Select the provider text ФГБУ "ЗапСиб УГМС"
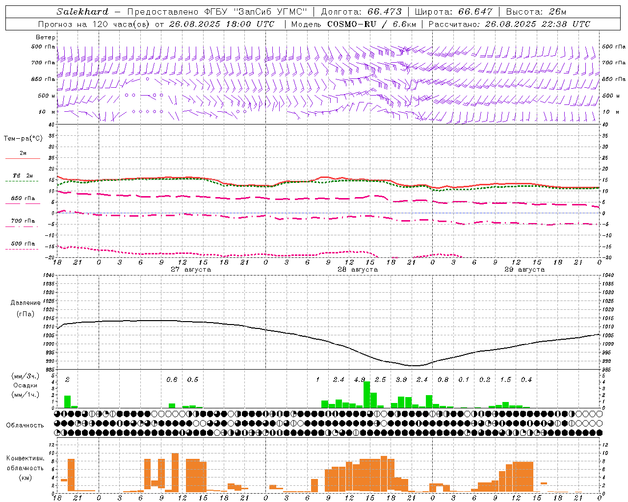Viewport: 628px width, 502px height. 255,12
